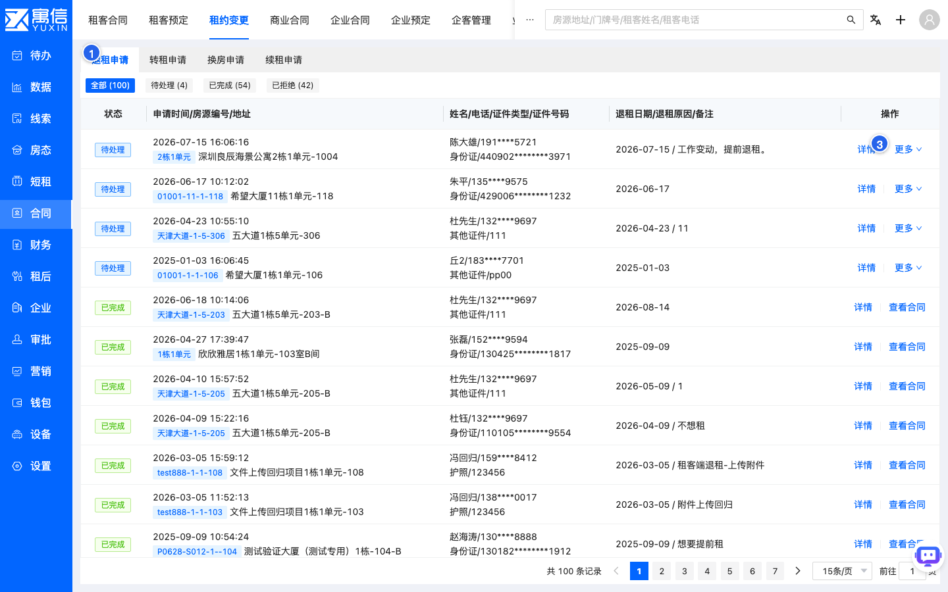This screenshot has height=592, width=948.
Task: Filter by 全部 (100)
Action: pyautogui.click(x=110, y=86)
